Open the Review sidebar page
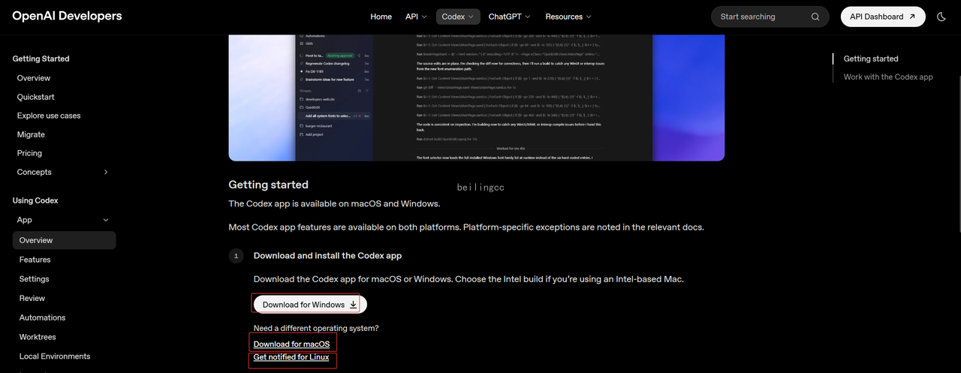This screenshot has height=373, width=961. click(32, 298)
